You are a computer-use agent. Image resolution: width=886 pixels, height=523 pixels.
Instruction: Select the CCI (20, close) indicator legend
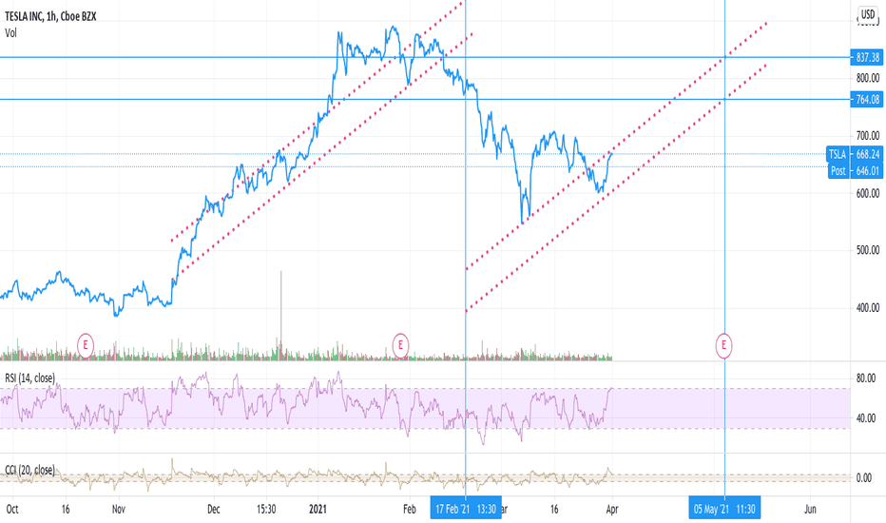[x=30, y=470]
